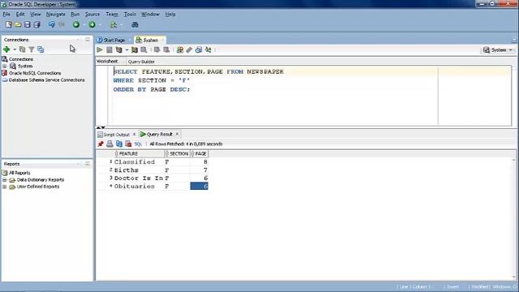The height and width of the screenshot is (292, 519).
Task: Open the Run menu
Action: [75, 15]
